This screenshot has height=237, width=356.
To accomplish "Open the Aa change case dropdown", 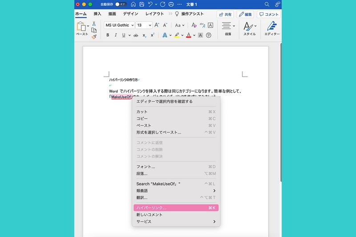I will coord(179,25).
